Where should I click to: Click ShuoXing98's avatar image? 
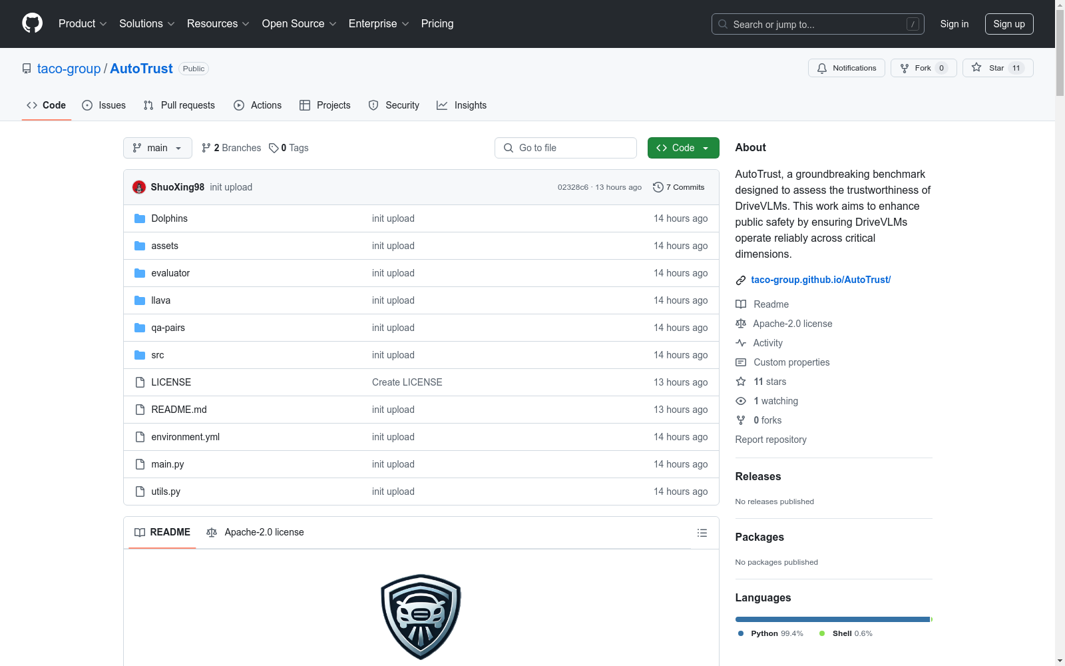[139, 187]
